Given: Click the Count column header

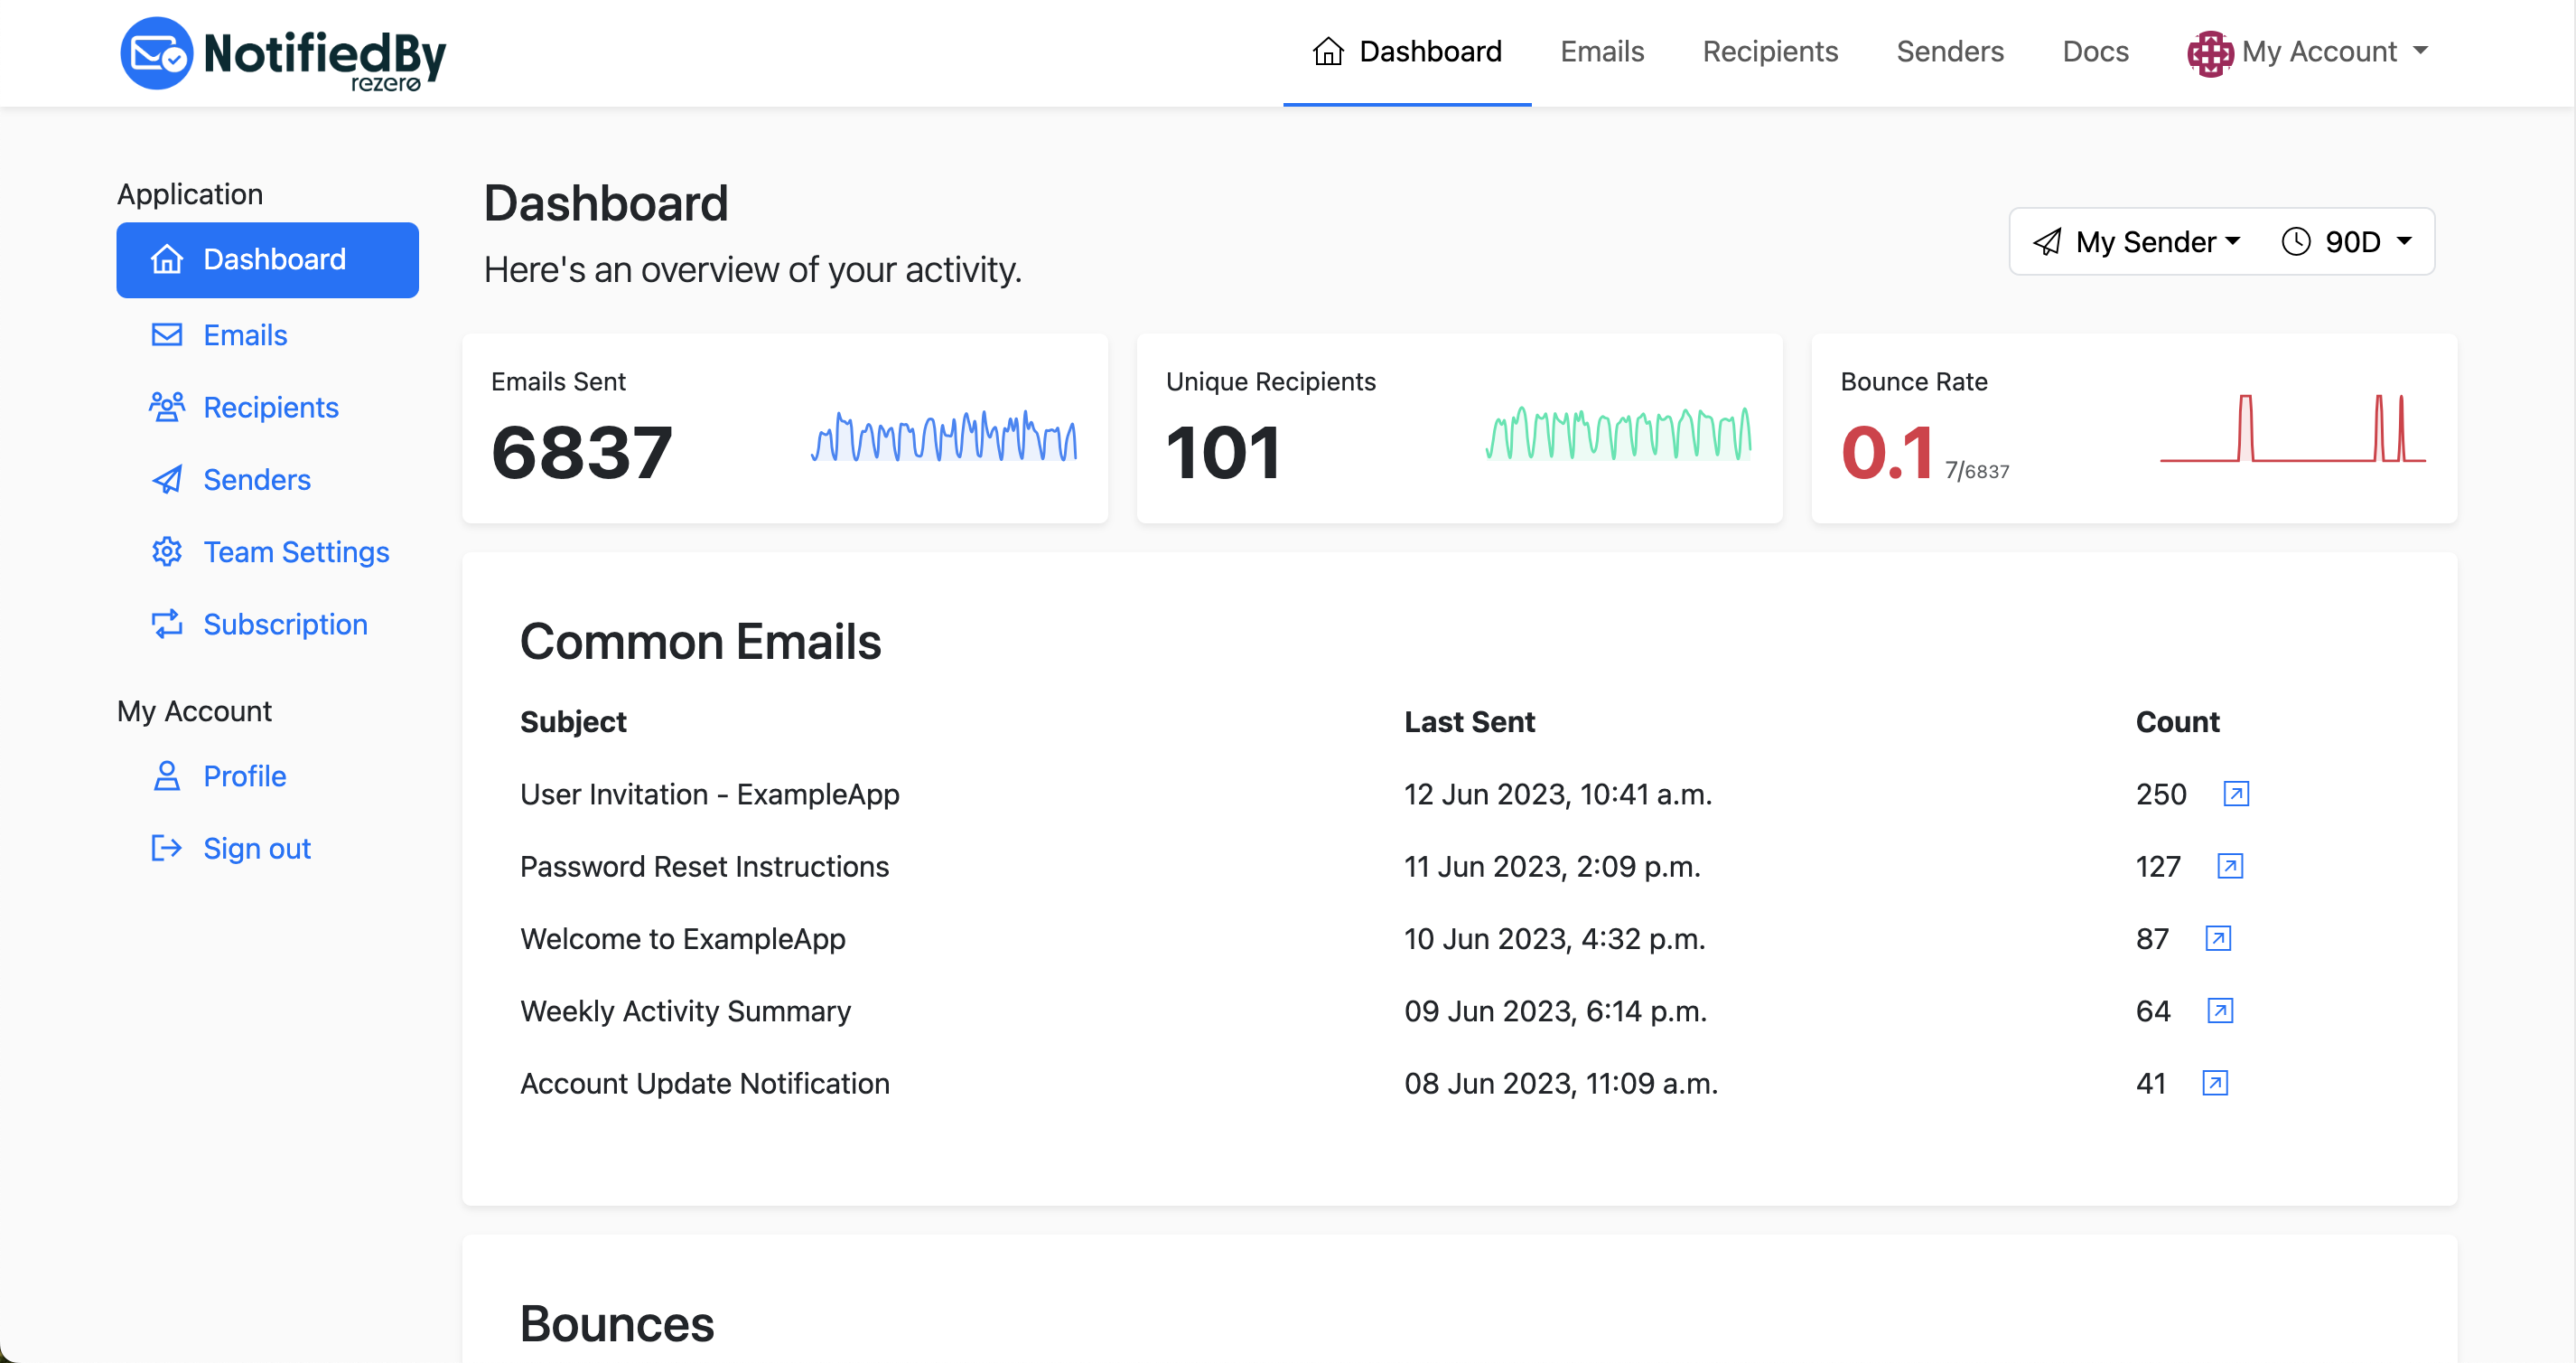Looking at the screenshot, I should point(2177,721).
